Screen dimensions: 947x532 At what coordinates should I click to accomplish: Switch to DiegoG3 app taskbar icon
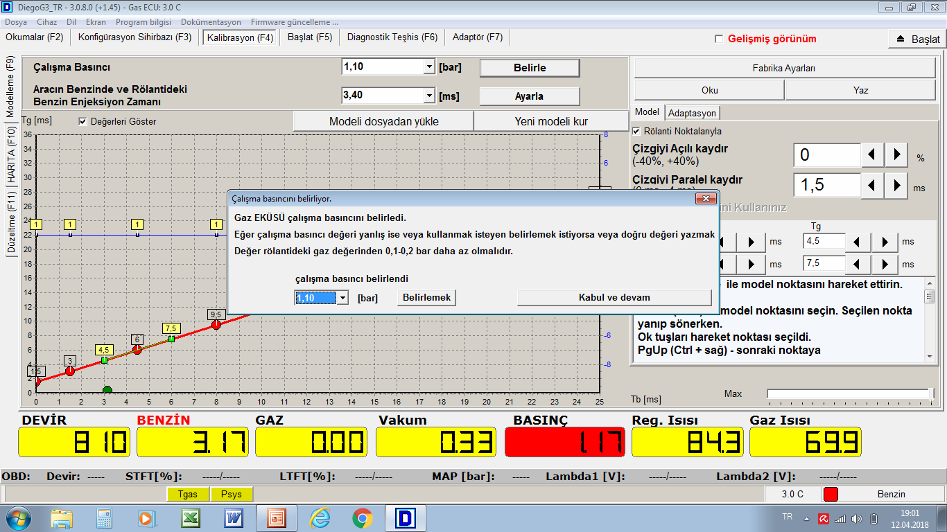point(406,518)
